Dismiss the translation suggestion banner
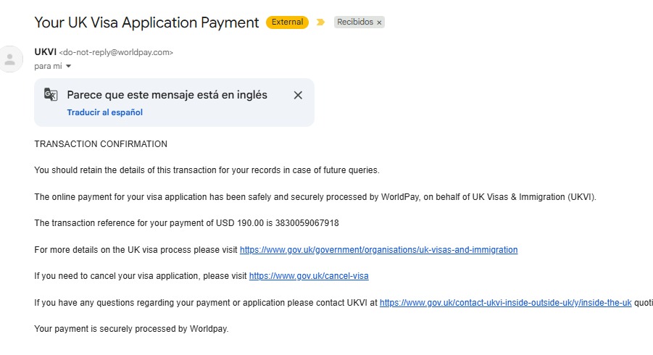The image size is (653, 355). click(x=298, y=96)
